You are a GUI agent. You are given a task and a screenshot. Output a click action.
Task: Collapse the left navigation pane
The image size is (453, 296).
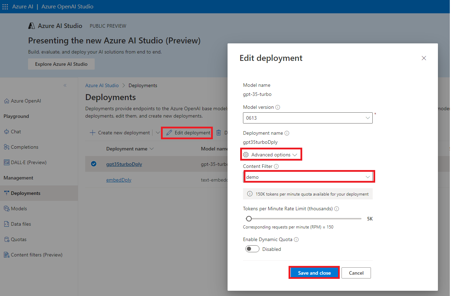65,85
